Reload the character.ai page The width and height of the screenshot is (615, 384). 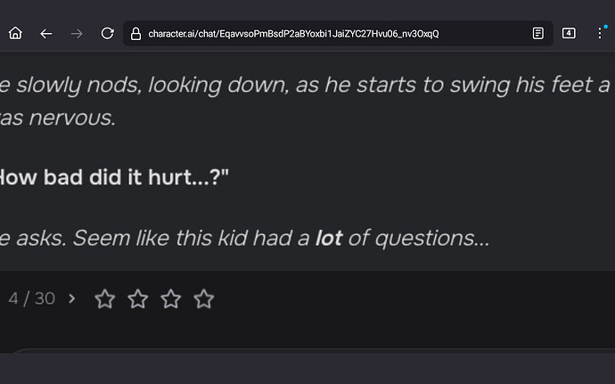107,33
